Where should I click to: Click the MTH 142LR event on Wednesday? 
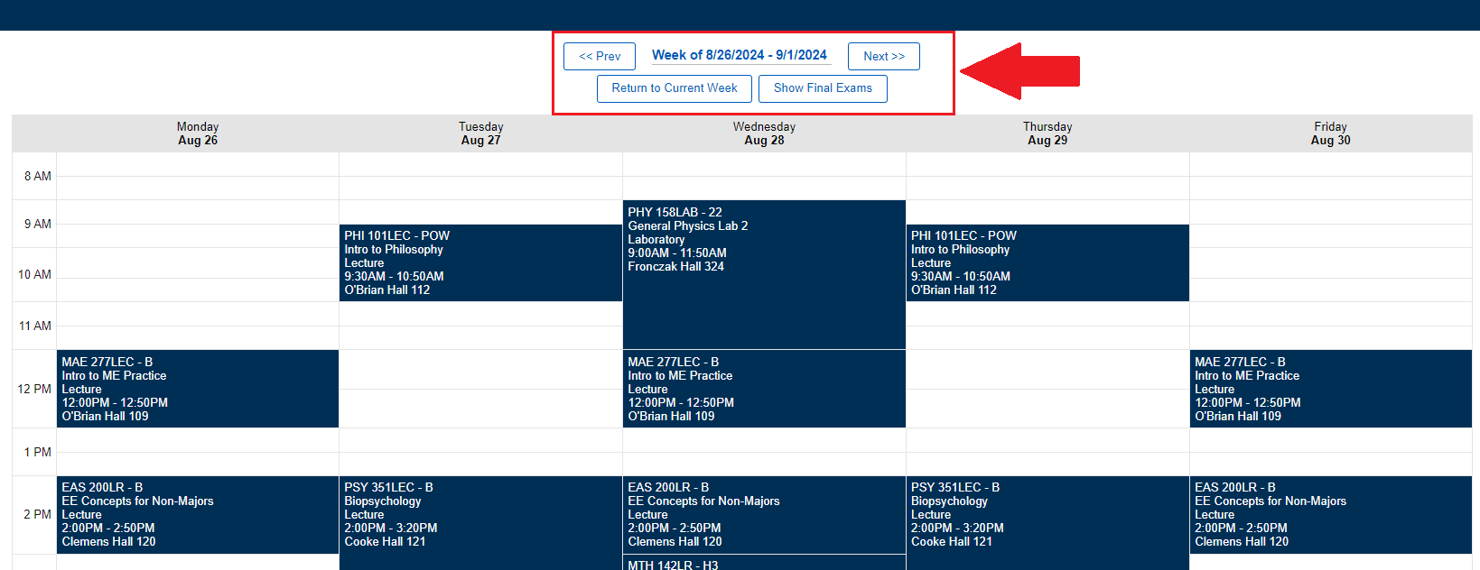pos(764,564)
